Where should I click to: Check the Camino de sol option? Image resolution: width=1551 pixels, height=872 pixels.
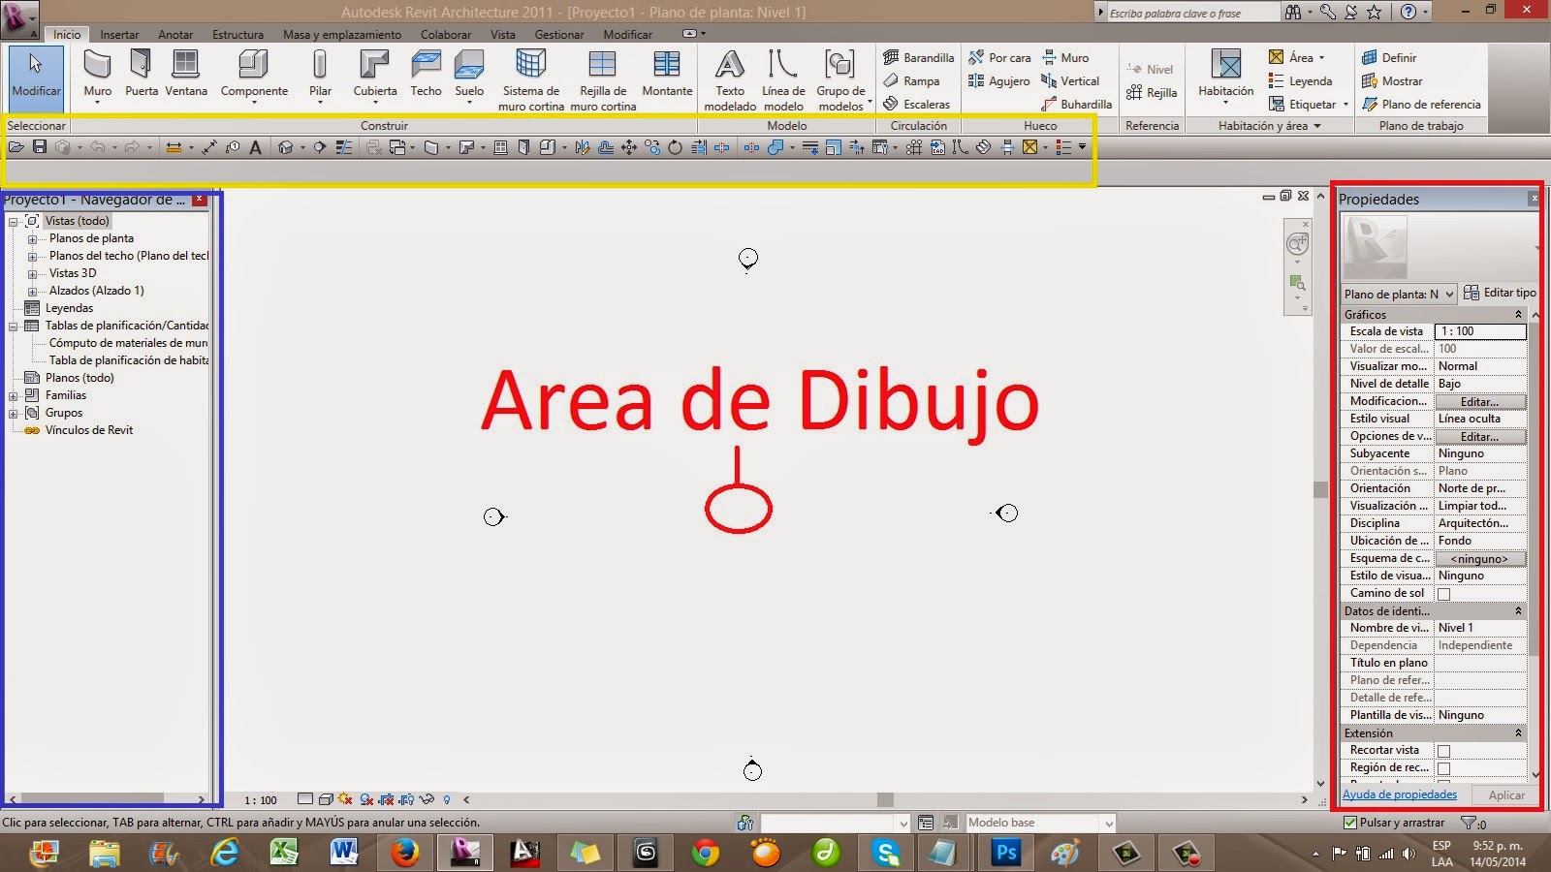coord(1443,593)
